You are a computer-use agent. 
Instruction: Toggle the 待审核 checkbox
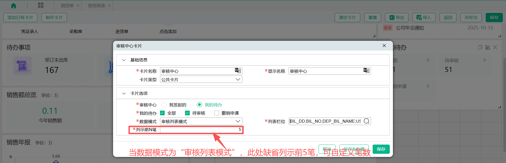(187, 113)
